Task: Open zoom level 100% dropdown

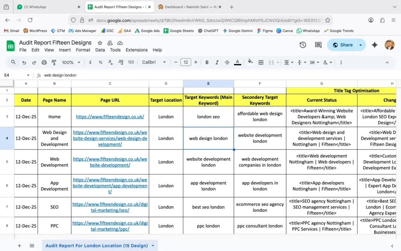Action: tap(71, 62)
